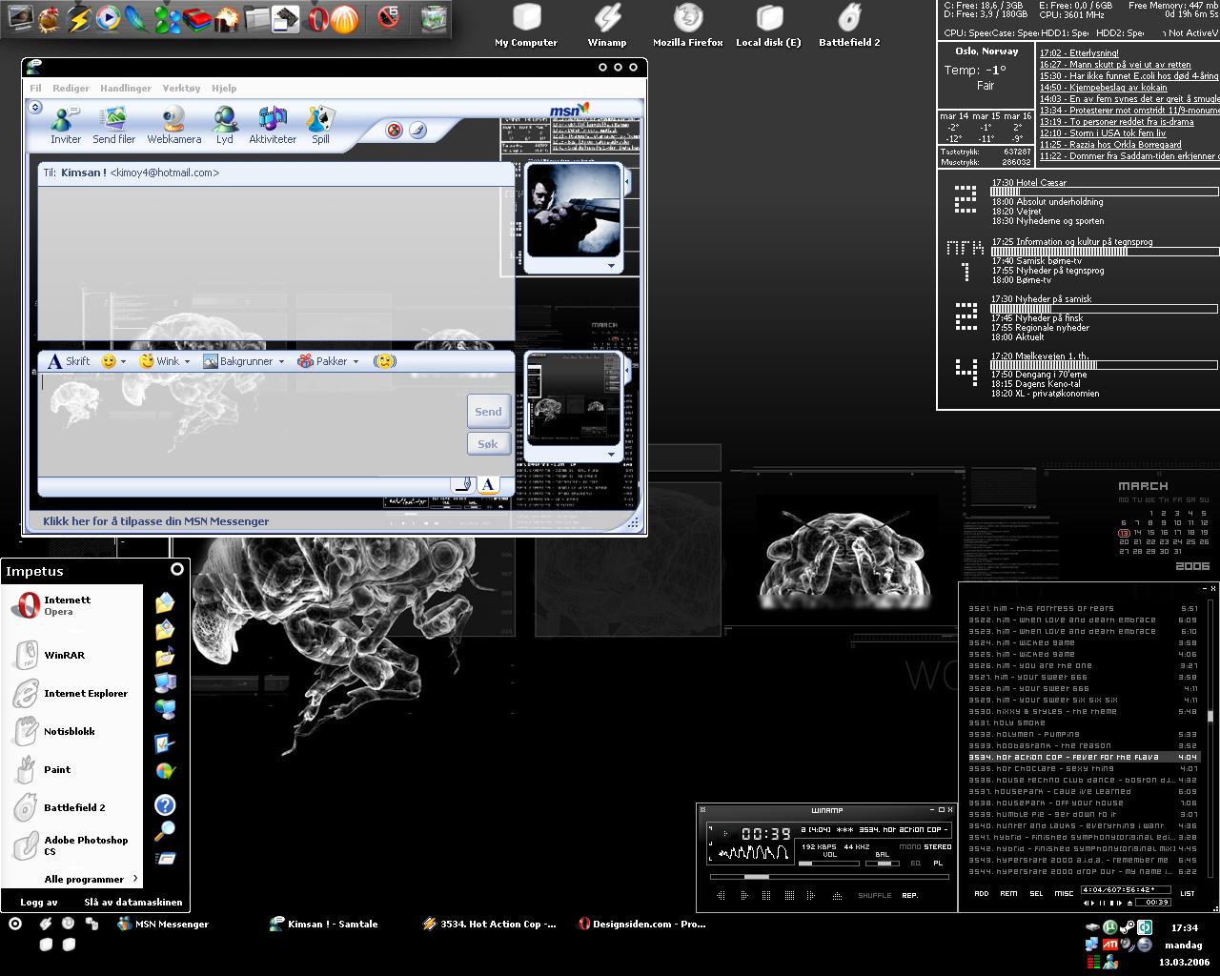Viewport: 1220px width, 976px height.
Task: Open dropdown below contact's display picture
Action: (611, 266)
